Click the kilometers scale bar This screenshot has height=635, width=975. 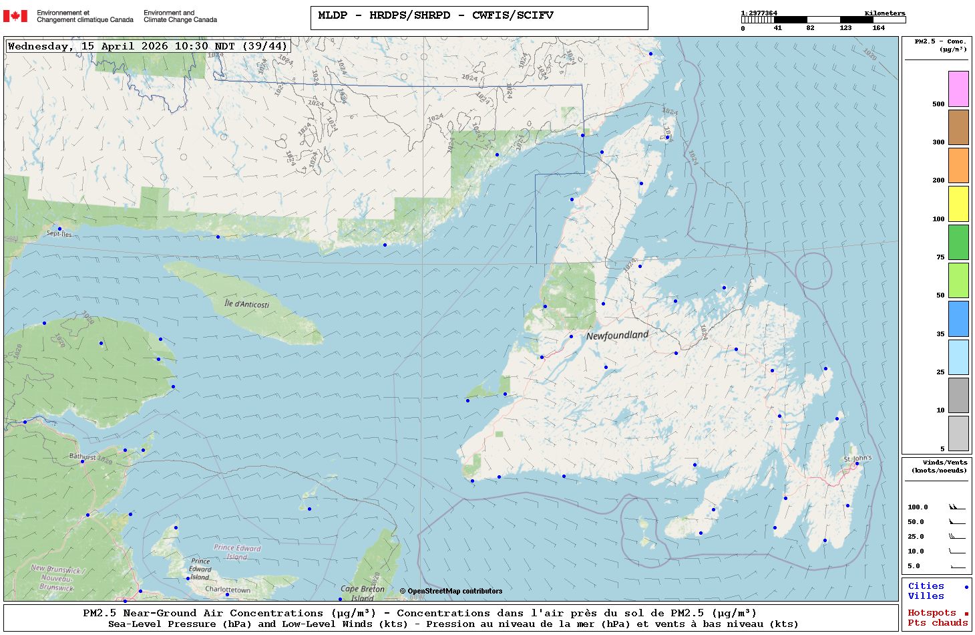(x=823, y=20)
